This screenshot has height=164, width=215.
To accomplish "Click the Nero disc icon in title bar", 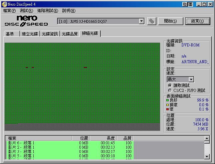I will click(x=5, y=4).
